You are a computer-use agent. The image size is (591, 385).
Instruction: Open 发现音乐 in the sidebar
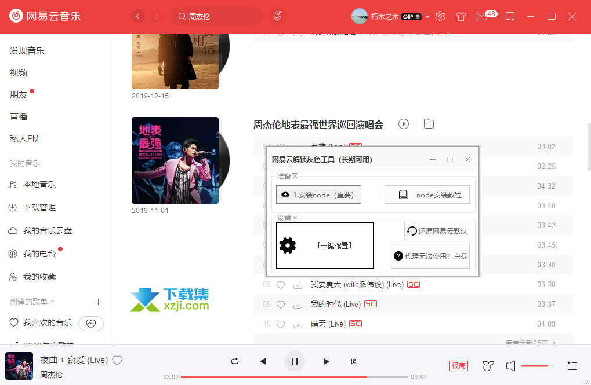point(27,51)
